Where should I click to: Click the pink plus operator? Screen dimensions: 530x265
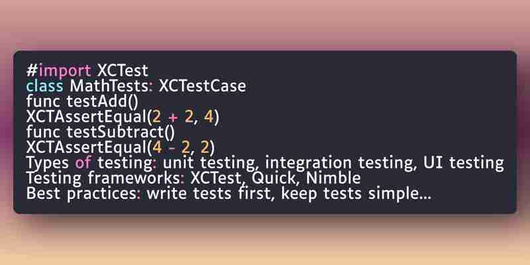tap(173, 119)
